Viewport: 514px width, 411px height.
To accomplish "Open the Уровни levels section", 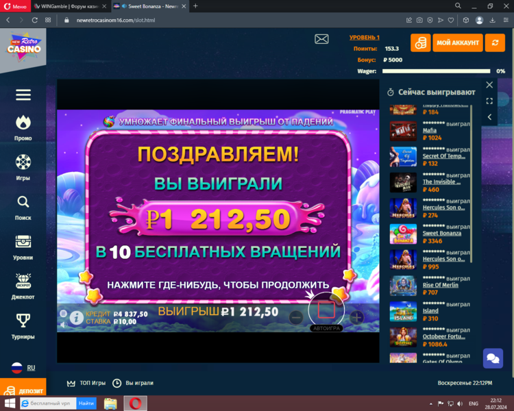I will (23, 247).
